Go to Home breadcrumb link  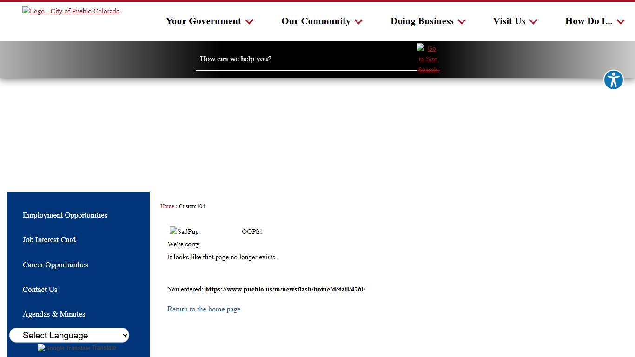tap(167, 206)
